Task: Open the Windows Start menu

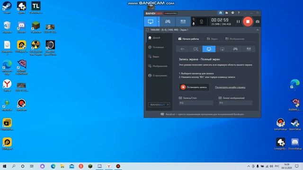Action: pyautogui.click(x=4, y=166)
